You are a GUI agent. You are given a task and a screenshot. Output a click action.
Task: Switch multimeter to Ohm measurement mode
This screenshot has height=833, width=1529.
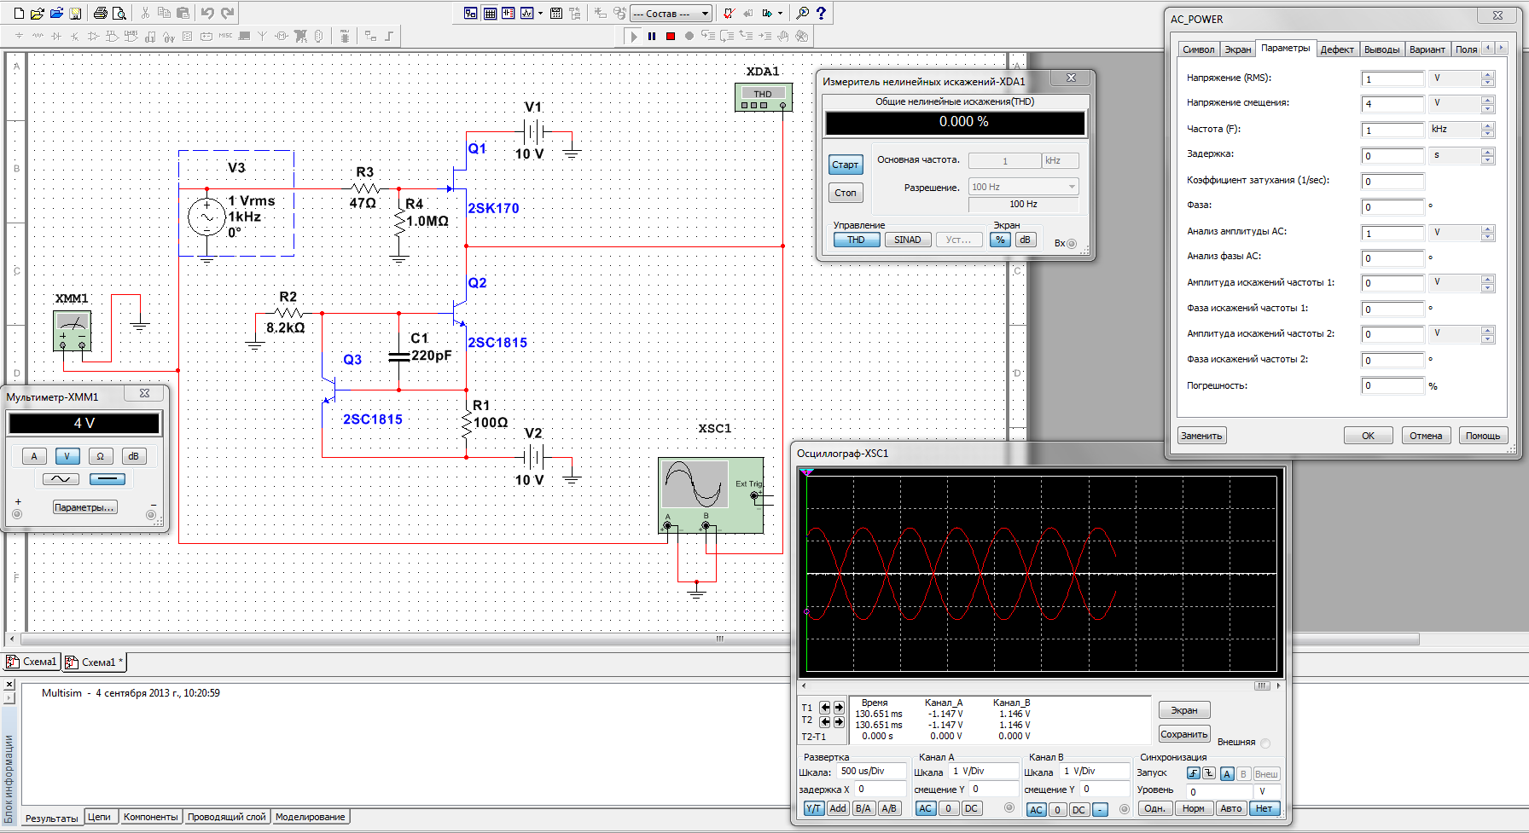[100, 456]
